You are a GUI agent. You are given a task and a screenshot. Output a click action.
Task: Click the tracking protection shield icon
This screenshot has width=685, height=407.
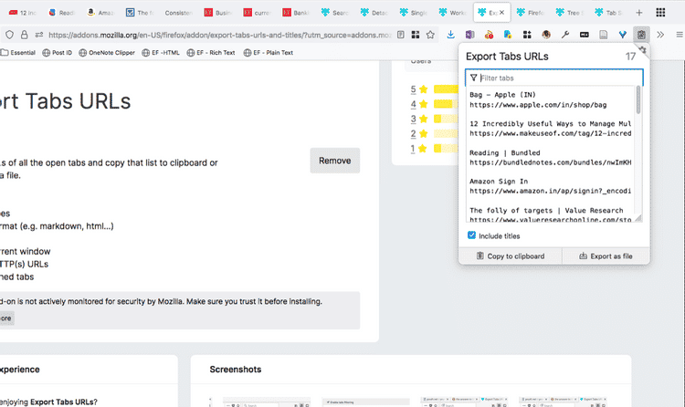pyautogui.click(x=9, y=35)
